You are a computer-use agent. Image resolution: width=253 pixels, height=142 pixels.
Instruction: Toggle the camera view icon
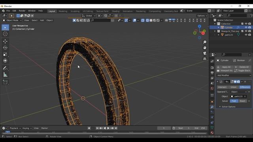205,53
